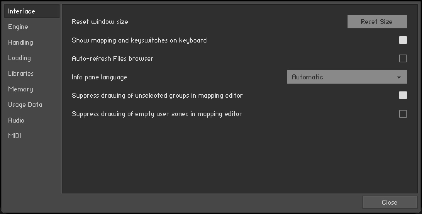Open the Engine settings tab

pos(18,27)
